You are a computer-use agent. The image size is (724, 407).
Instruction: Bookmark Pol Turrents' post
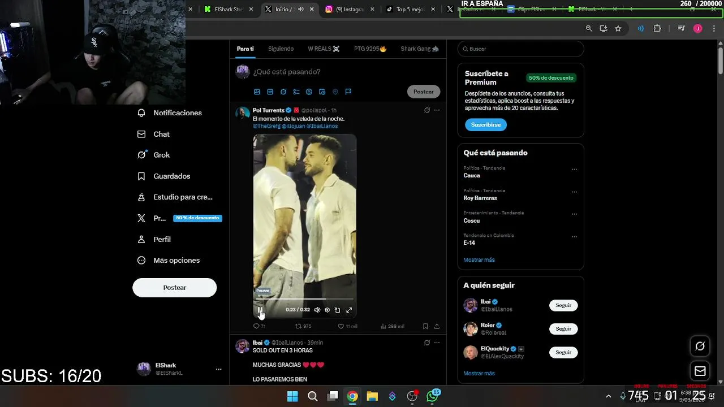tap(425, 326)
